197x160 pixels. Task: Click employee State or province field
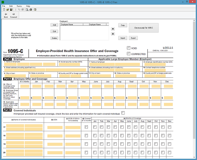pyautogui.click(x=40, y=76)
